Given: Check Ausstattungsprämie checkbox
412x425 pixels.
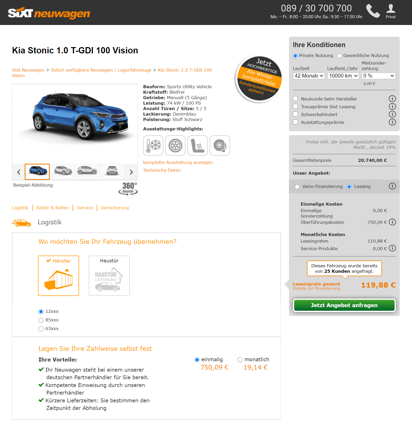Looking at the screenshot, I should tap(295, 122).
